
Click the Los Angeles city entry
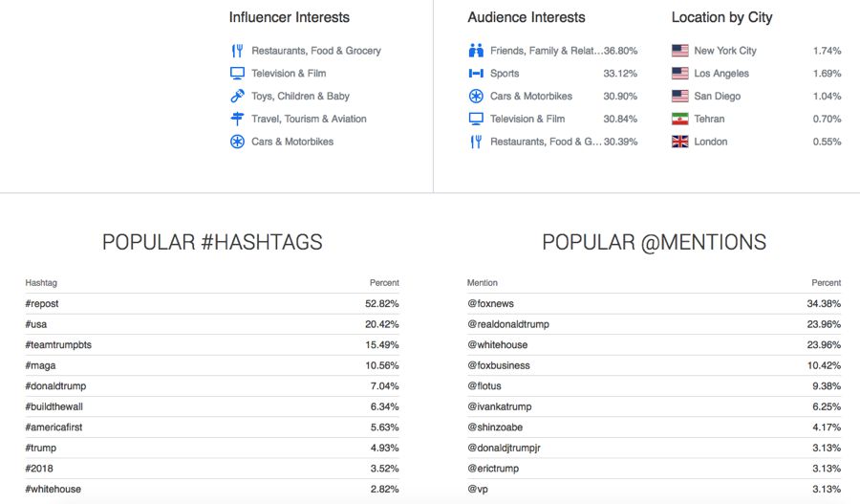pyautogui.click(x=721, y=74)
